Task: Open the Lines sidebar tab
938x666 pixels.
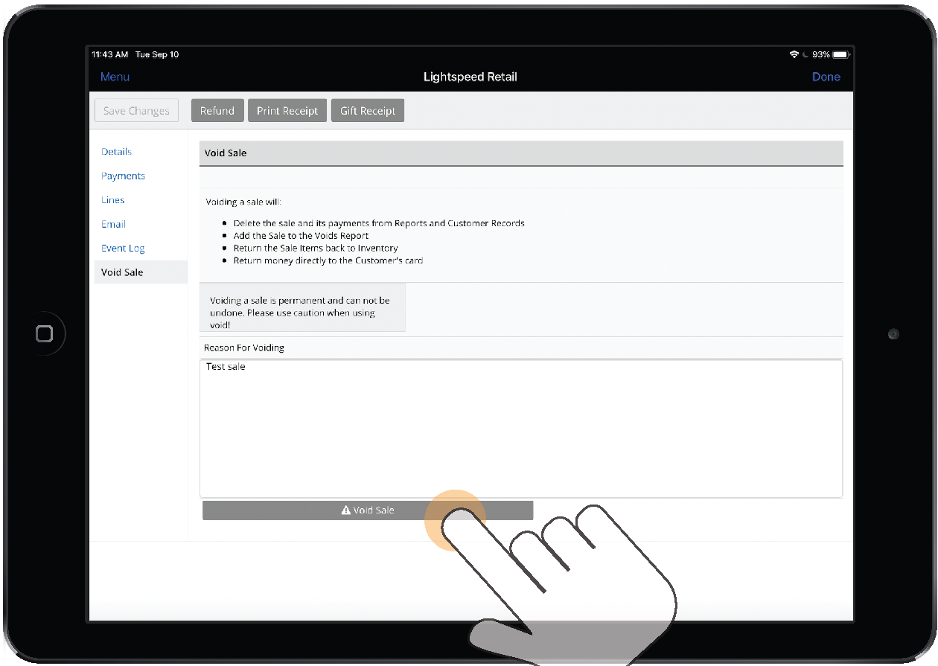Action: (113, 200)
